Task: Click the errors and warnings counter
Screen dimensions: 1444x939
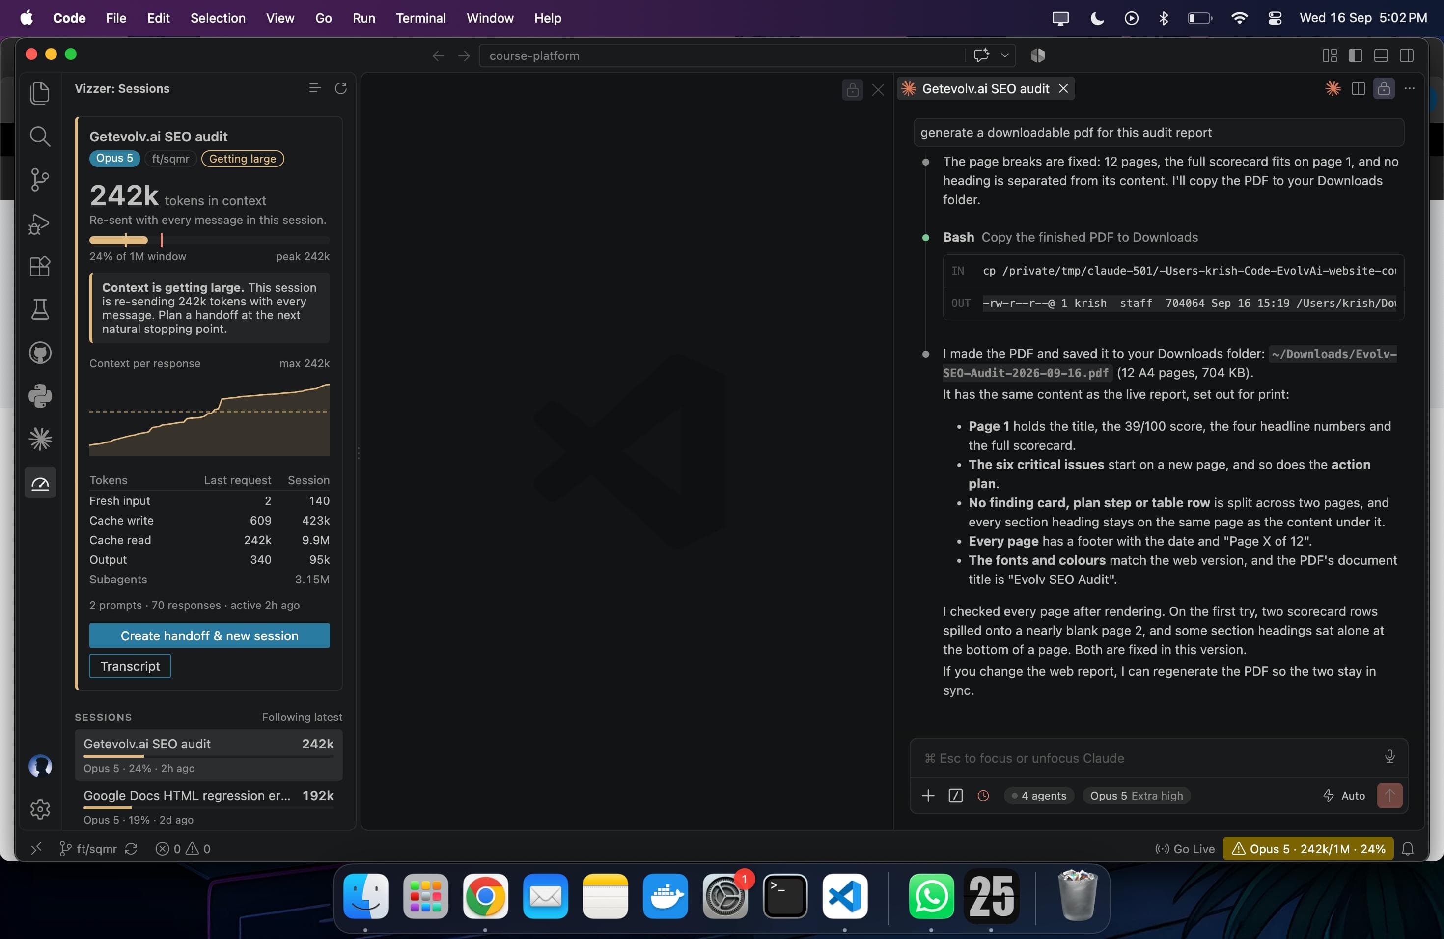Action: 183,849
